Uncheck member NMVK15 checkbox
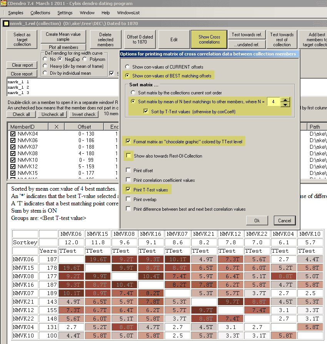 click(13, 173)
